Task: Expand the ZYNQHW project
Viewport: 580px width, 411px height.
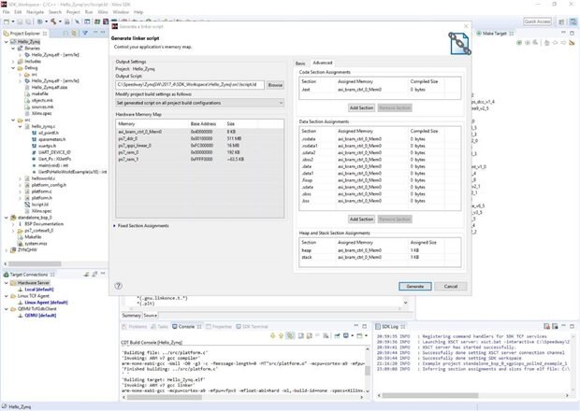Action: click(x=7, y=250)
